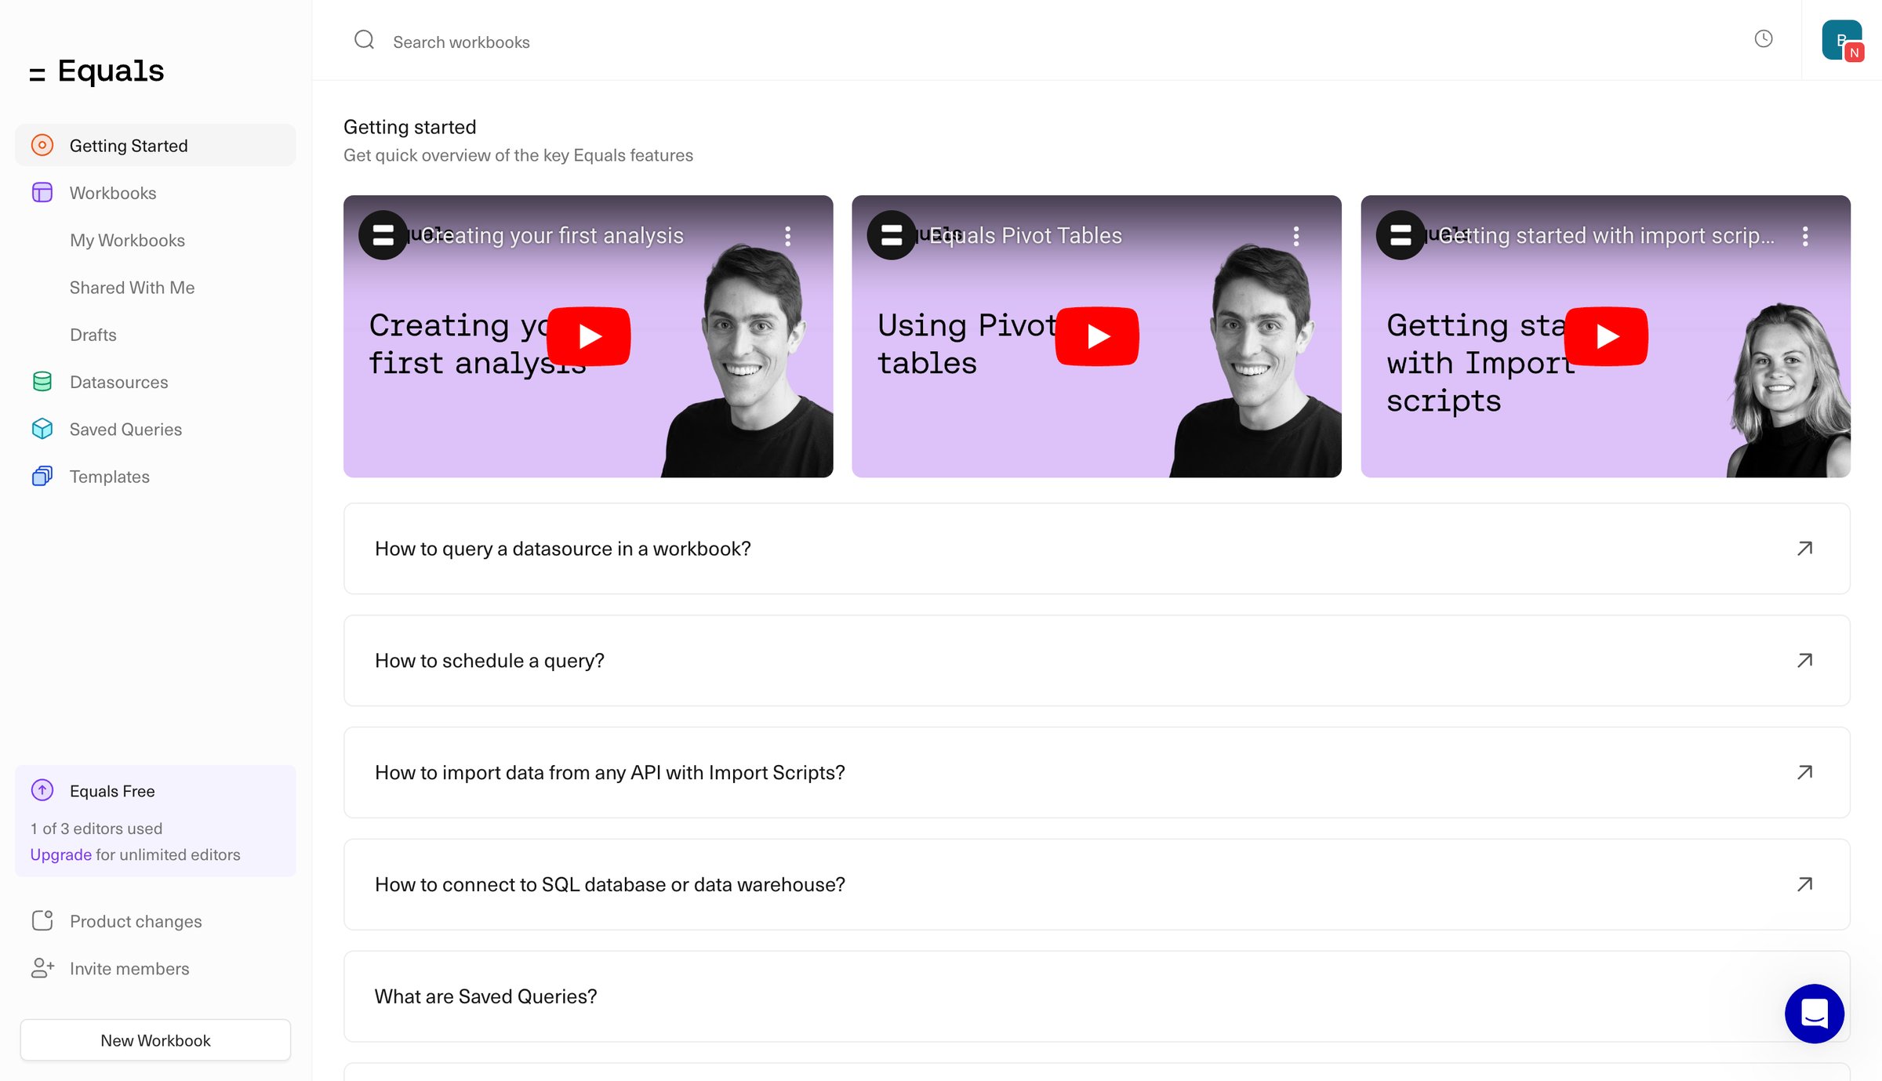Open Saved Queries page
This screenshot has width=1882, height=1081.
pyautogui.click(x=125, y=429)
